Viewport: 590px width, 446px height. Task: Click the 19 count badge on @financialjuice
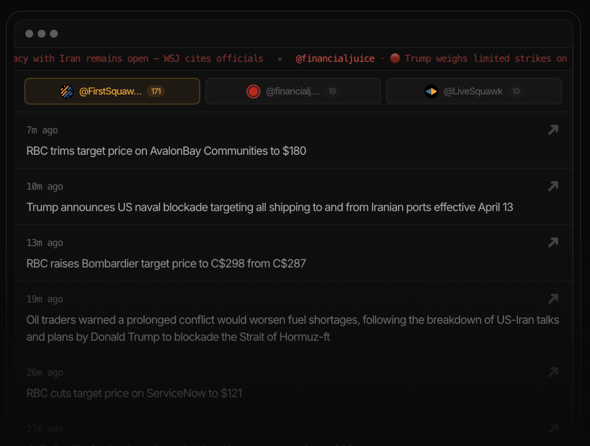point(332,91)
